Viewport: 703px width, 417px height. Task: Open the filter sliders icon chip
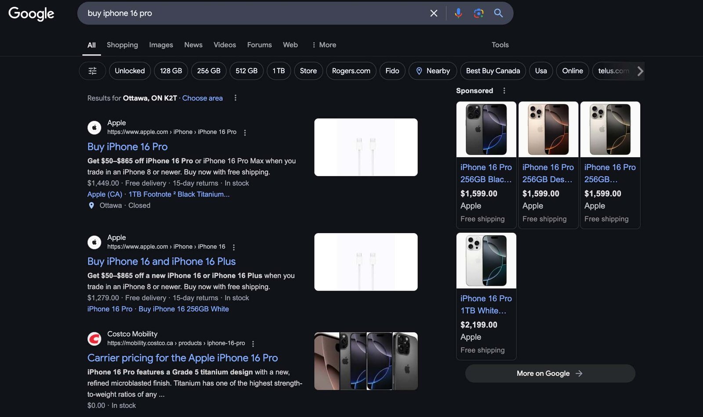point(92,71)
